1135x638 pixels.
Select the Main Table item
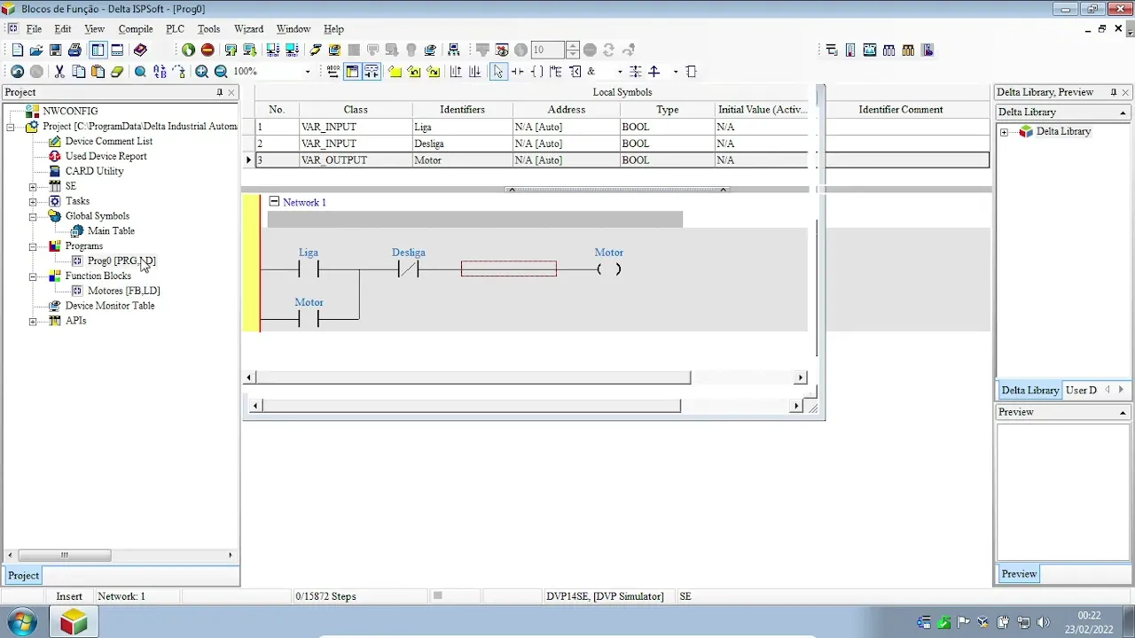coord(111,231)
